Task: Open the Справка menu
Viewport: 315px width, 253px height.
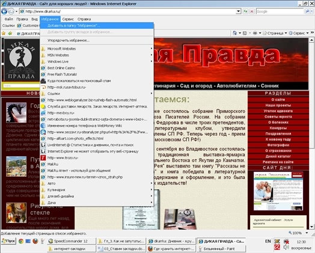Action: 84,19
